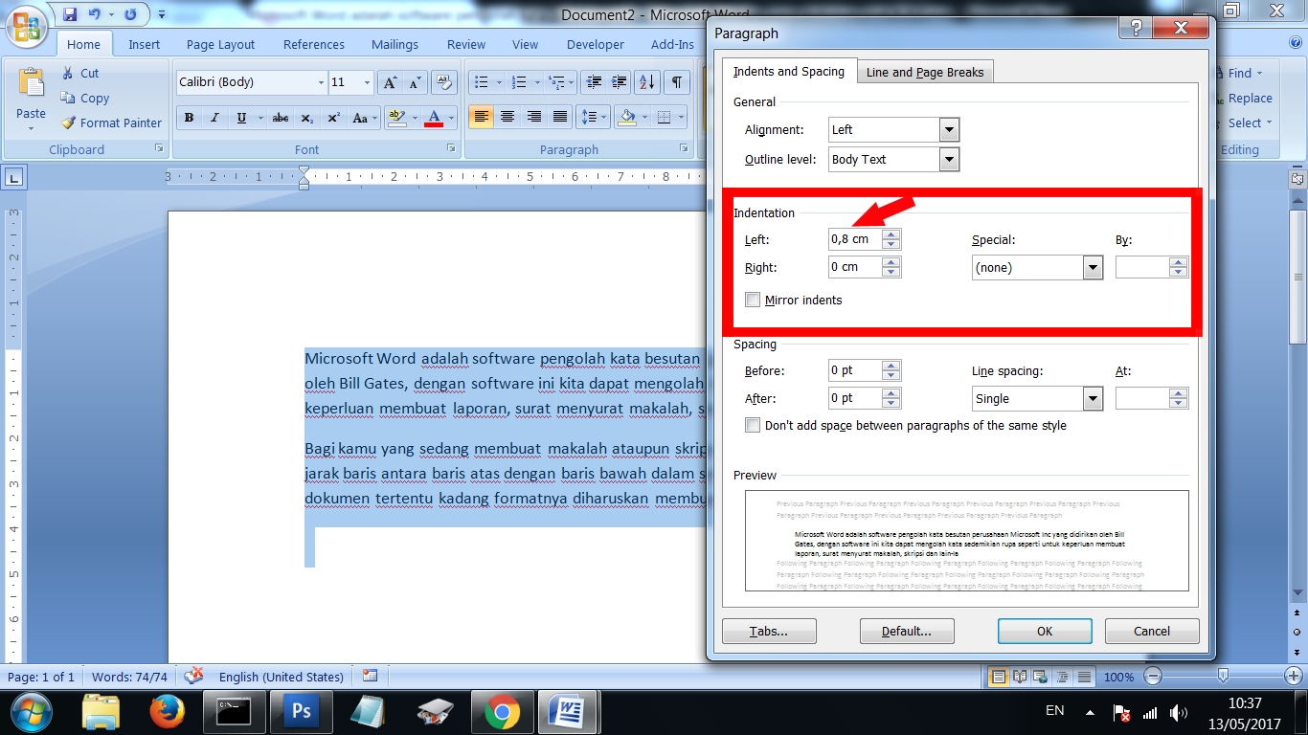The image size is (1308, 735).
Task: Click the Left indentation value field
Action: (x=854, y=239)
